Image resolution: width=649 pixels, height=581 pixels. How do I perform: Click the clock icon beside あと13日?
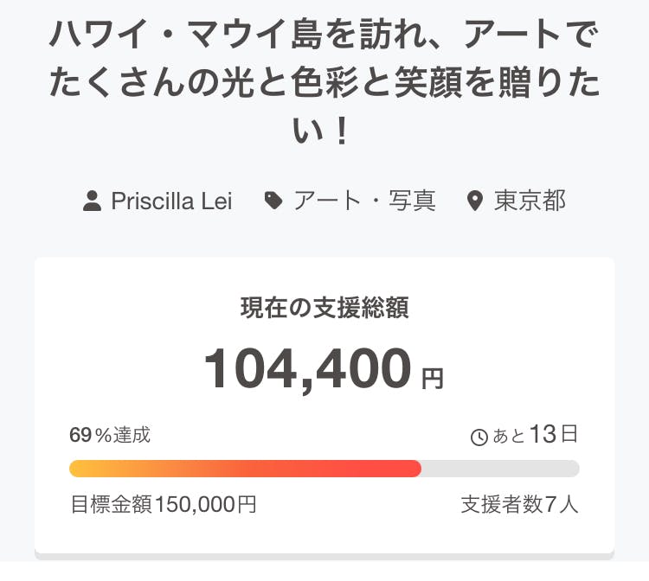click(x=479, y=437)
